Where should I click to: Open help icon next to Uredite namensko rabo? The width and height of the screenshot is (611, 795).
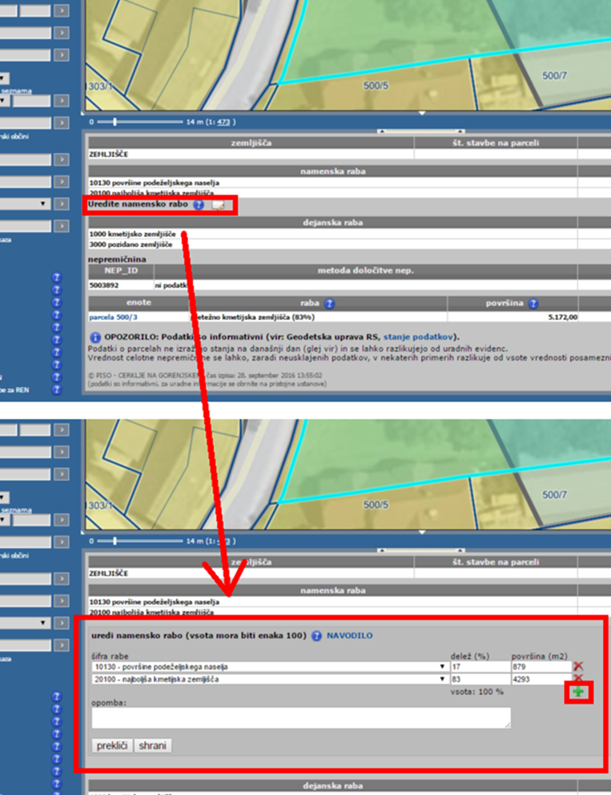[199, 205]
